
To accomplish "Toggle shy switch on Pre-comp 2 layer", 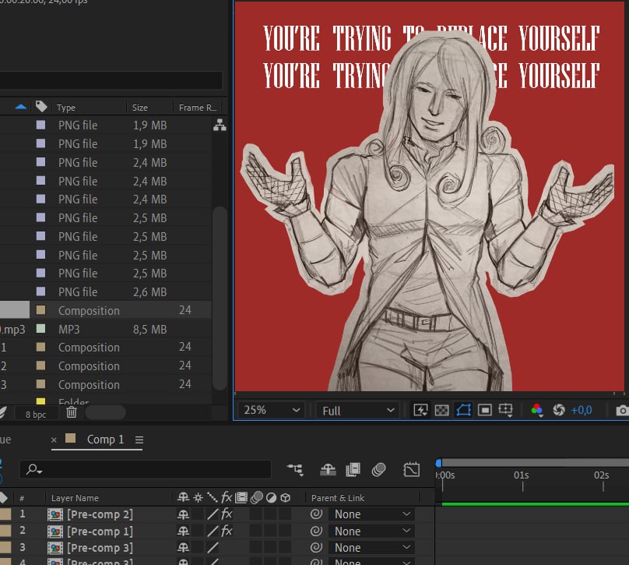I will (x=183, y=514).
